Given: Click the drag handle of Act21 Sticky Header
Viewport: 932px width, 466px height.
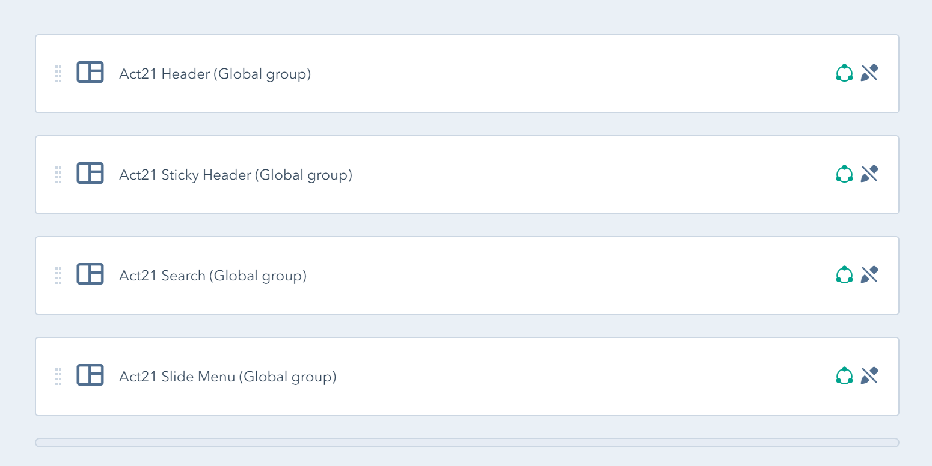Looking at the screenshot, I should point(58,175).
